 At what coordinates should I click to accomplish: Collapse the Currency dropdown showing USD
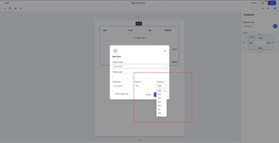click(162, 86)
